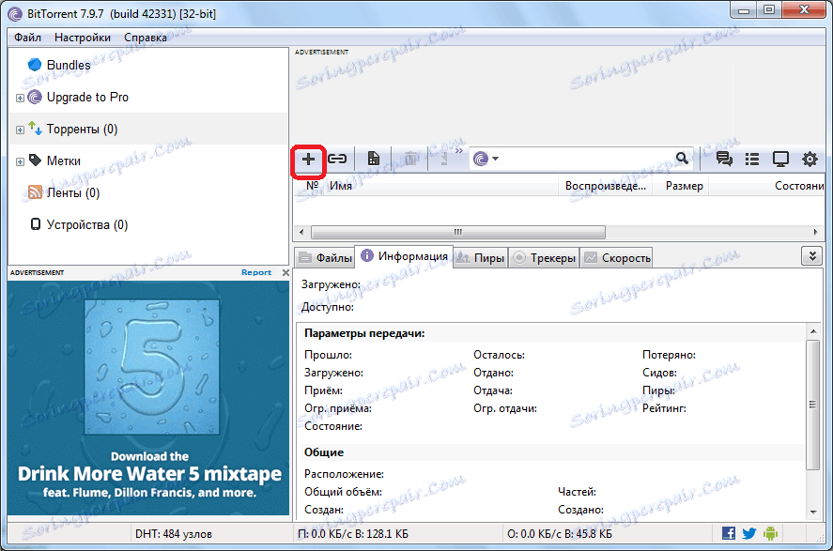Image resolution: width=833 pixels, height=551 pixels.
Task: Switch to the Пиры tab
Action: (481, 258)
